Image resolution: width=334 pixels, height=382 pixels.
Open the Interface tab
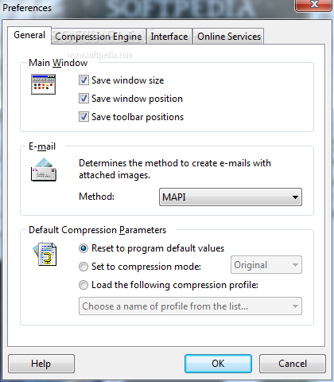click(x=169, y=37)
